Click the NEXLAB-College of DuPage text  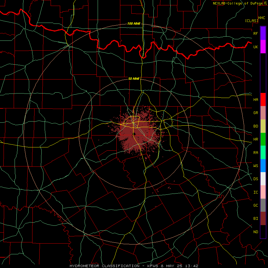238,3
